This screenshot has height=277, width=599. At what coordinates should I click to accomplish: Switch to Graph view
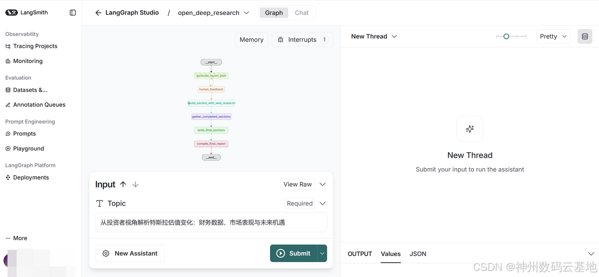[x=274, y=13]
